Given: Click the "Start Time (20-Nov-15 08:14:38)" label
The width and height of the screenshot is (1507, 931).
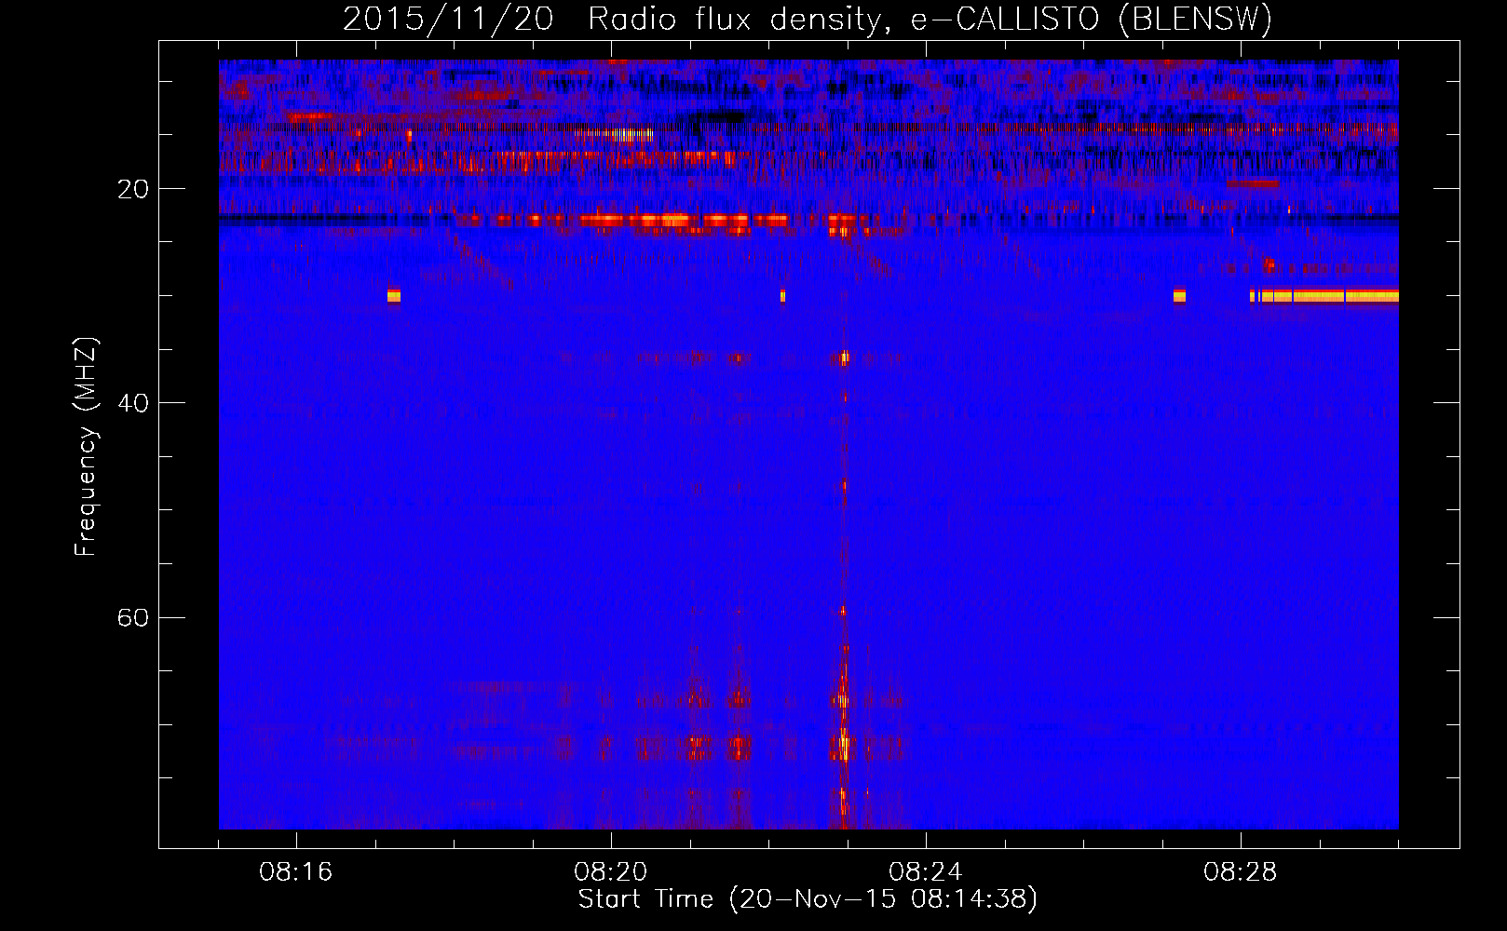Looking at the screenshot, I should [808, 899].
